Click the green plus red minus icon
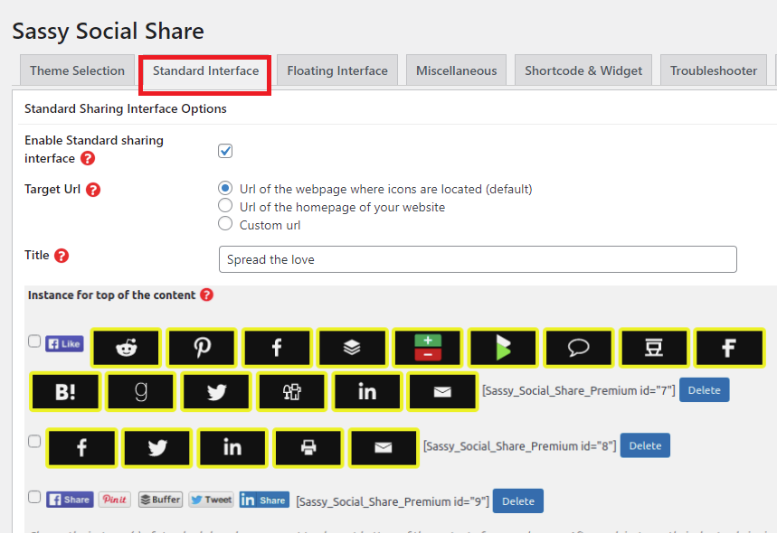This screenshot has width=777, height=533. 428,348
